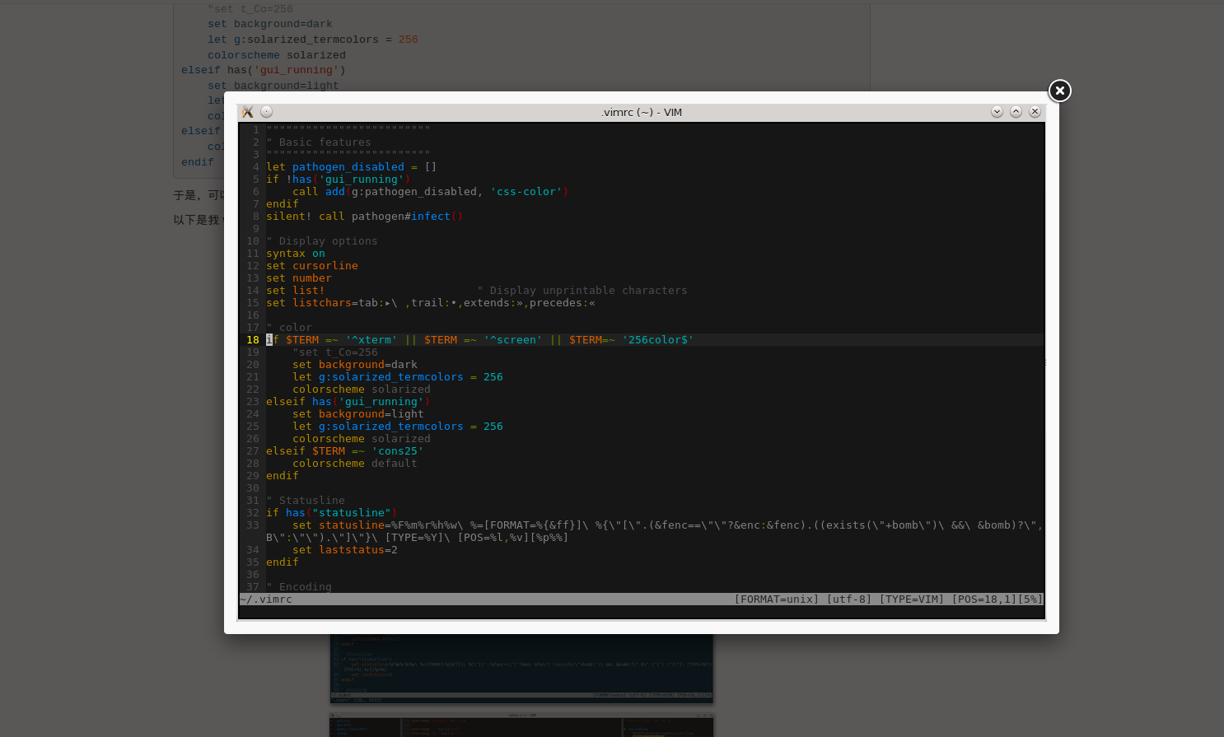Click 'syntax on' on line 11

296,254
